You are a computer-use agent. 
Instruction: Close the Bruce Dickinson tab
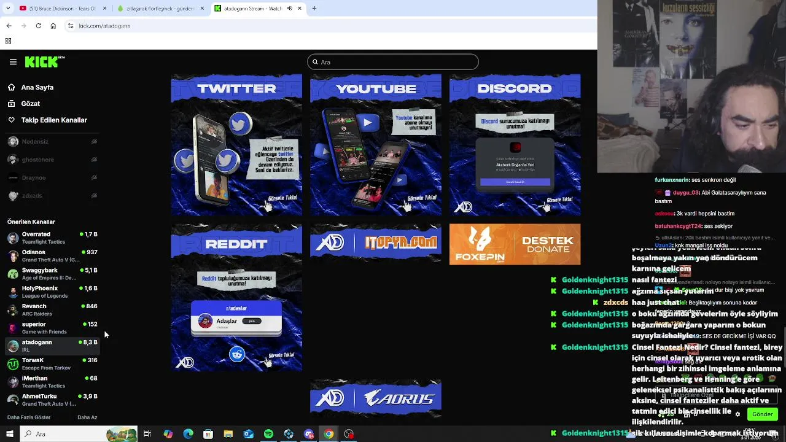(x=104, y=9)
